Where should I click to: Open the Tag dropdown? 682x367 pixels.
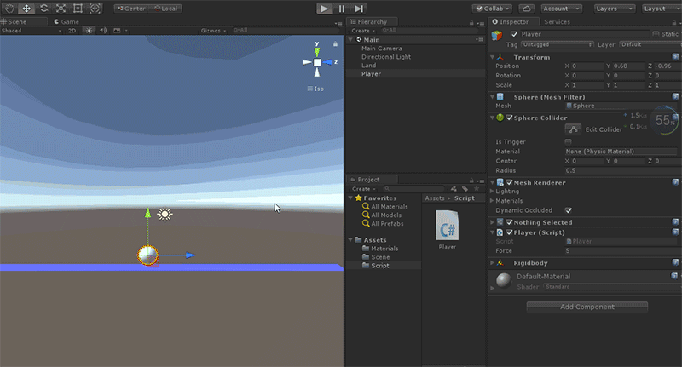coord(558,44)
